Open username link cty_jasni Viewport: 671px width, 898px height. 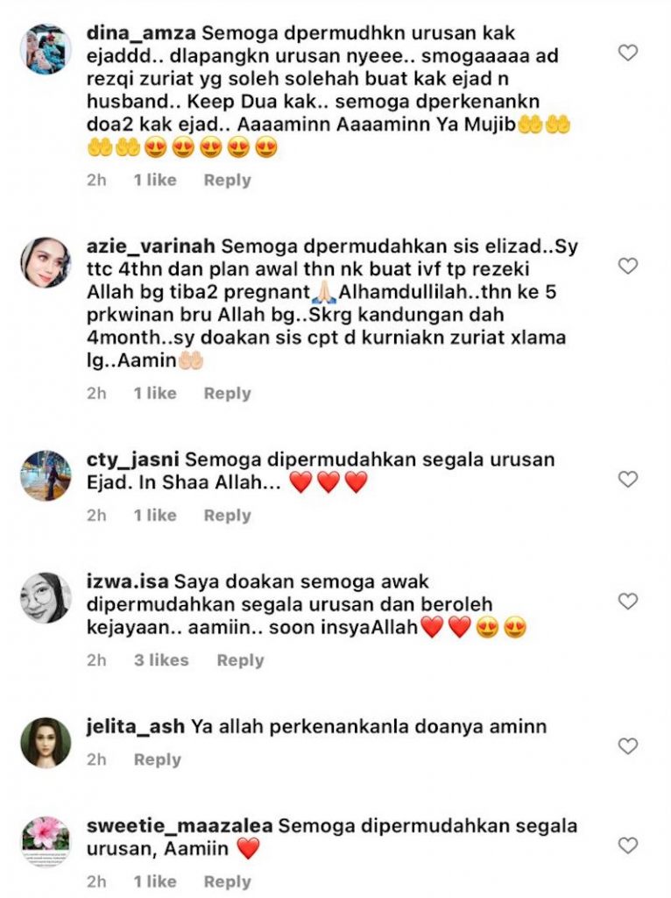[x=133, y=460]
